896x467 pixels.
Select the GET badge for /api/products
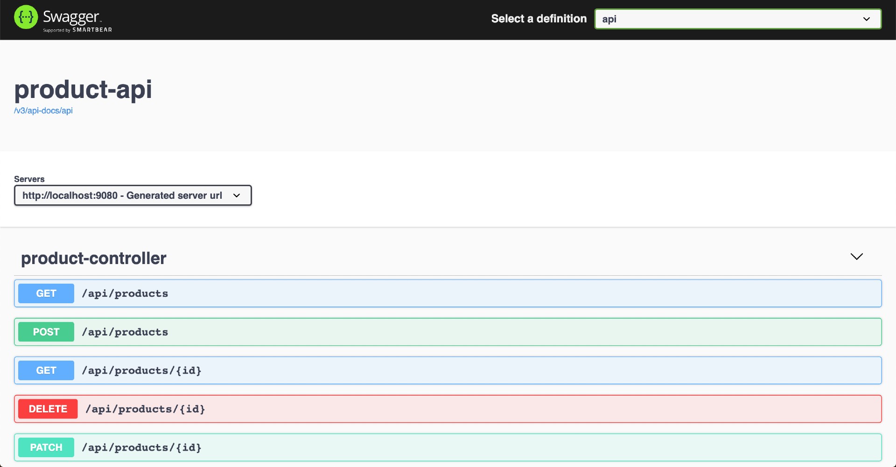[46, 293]
